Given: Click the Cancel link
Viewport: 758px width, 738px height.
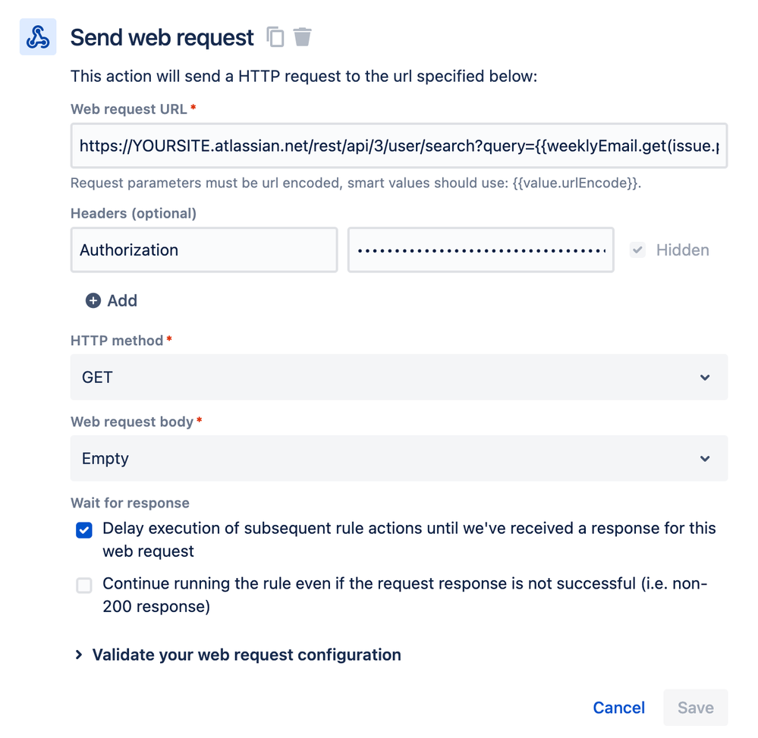Looking at the screenshot, I should point(619,708).
